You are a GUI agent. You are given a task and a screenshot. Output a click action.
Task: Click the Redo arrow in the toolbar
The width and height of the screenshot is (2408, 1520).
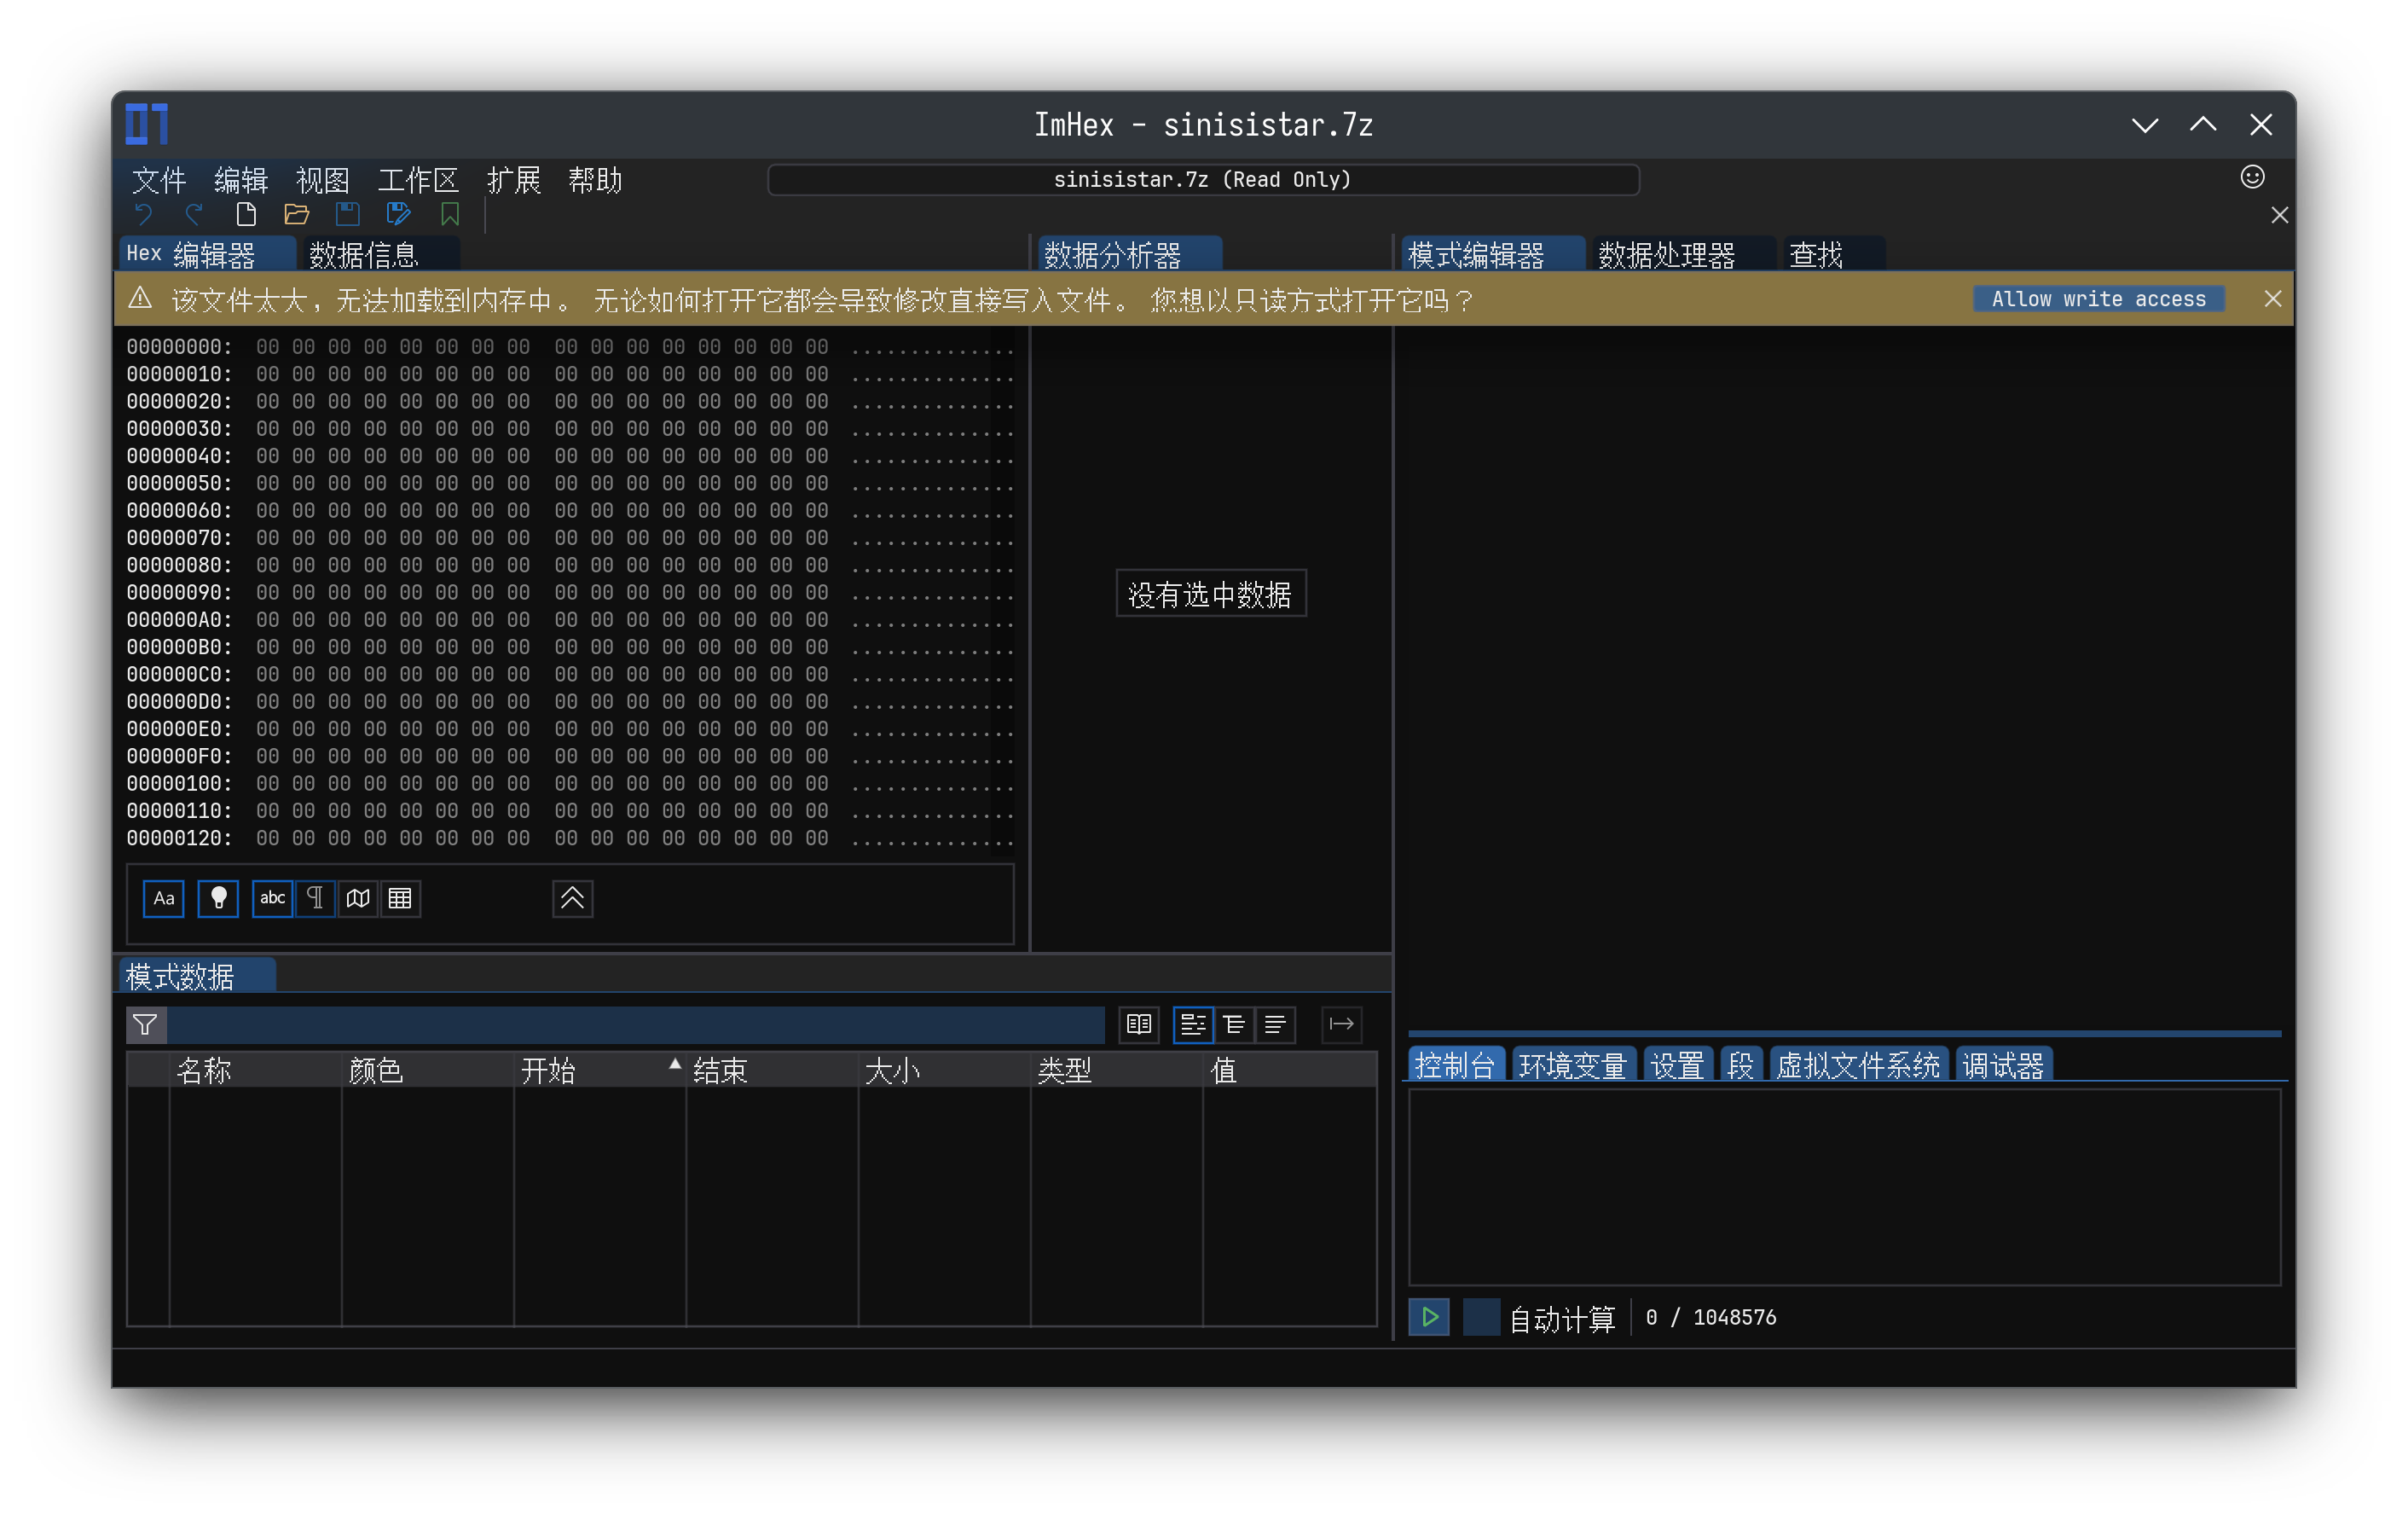pos(195,214)
